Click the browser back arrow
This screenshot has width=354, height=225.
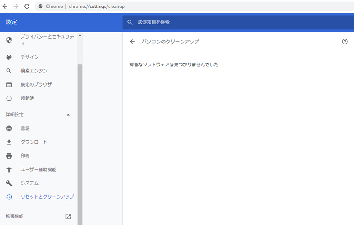click(5, 6)
